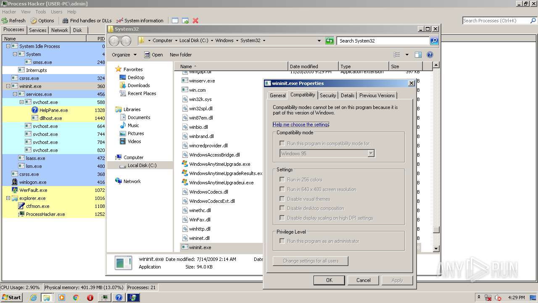Open the view options dropdown arrow

click(x=407, y=55)
